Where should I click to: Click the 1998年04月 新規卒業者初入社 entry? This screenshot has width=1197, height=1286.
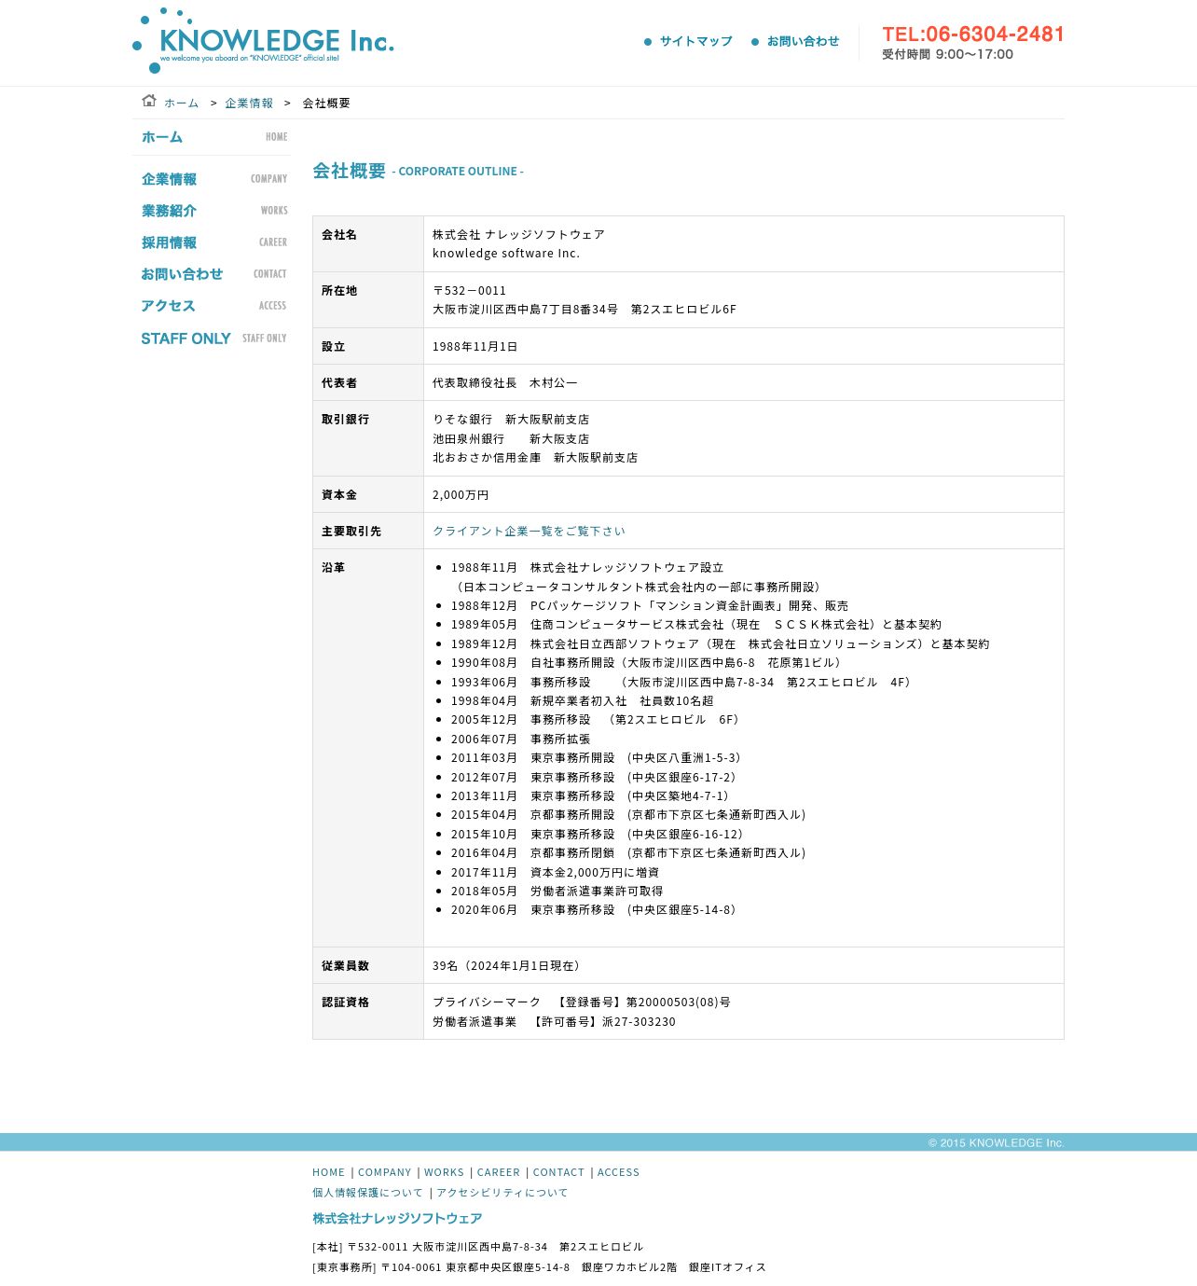click(x=583, y=701)
